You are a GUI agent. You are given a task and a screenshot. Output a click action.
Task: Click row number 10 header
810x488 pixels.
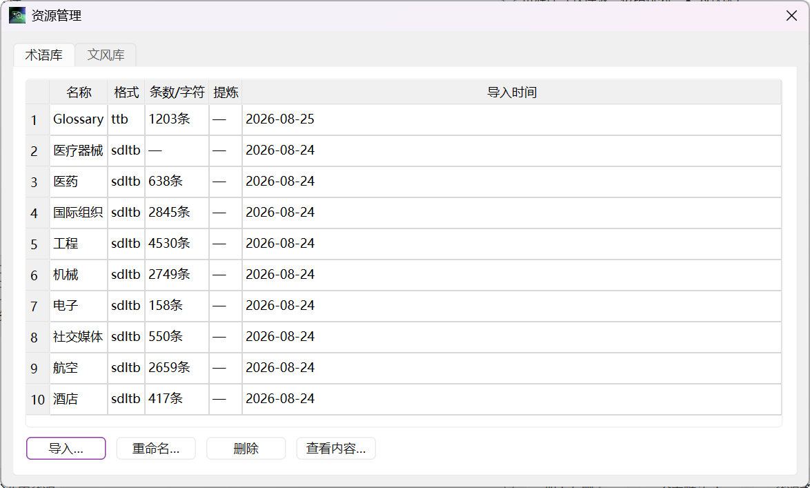pyautogui.click(x=38, y=398)
